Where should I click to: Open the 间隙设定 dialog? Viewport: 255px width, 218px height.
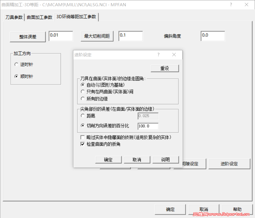pos(190,163)
